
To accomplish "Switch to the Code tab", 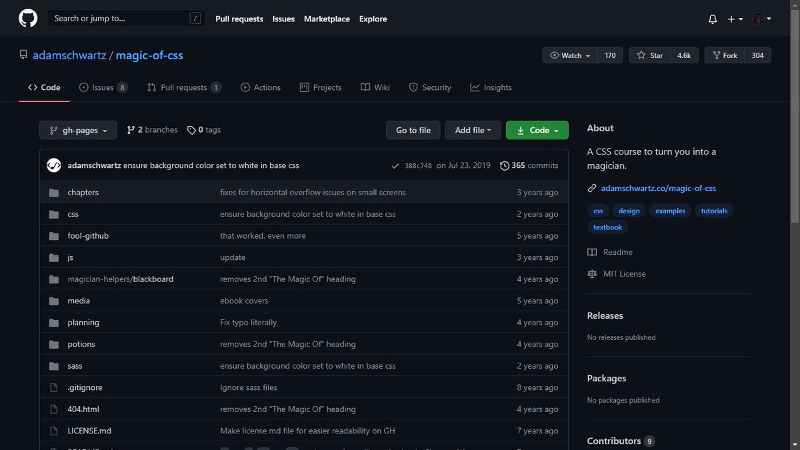I will click(x=44, y=87).
